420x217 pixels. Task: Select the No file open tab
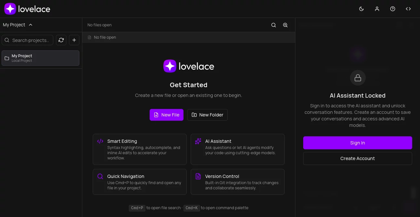102,37
